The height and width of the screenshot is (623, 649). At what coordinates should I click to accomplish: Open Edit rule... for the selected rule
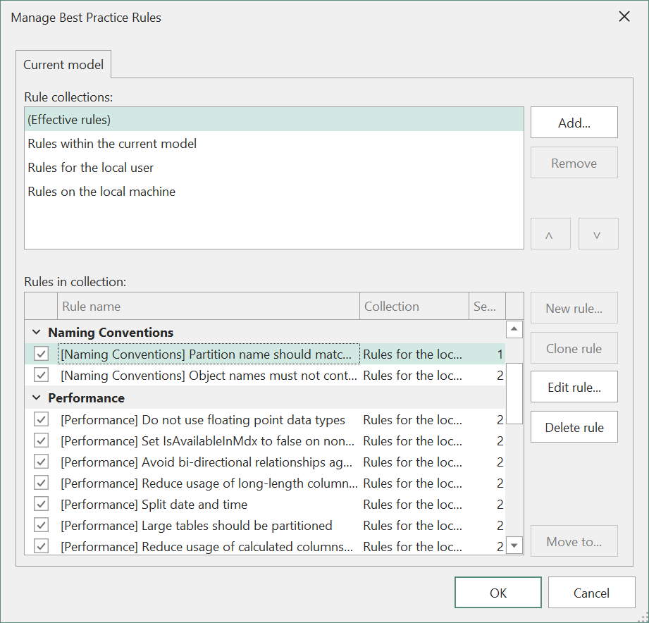click(574, 387)
